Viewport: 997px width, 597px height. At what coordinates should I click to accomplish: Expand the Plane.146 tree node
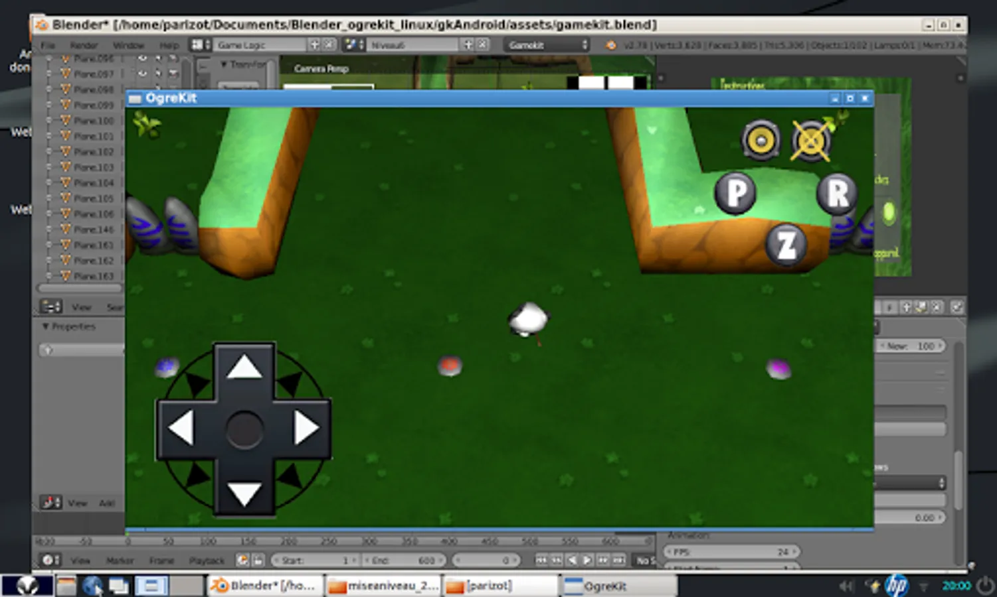pos(48,230)
